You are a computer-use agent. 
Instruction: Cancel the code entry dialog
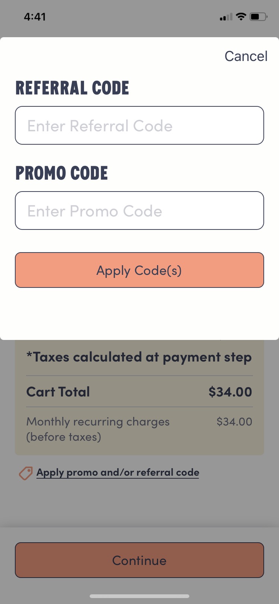246,56
